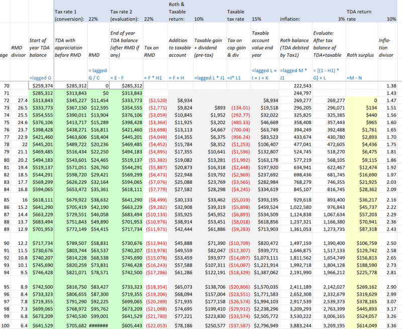Select RMD $11,454 at age 72
This screenshot has height=329, width=402.
pyautogui.click(x=99, y=100)
